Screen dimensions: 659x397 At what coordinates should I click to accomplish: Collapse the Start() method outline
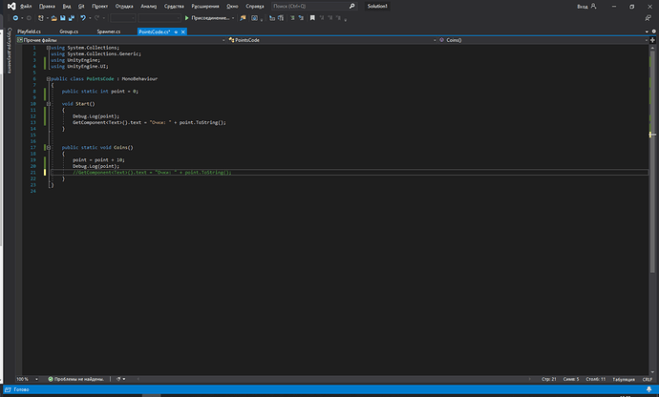(x=49, y=104)
